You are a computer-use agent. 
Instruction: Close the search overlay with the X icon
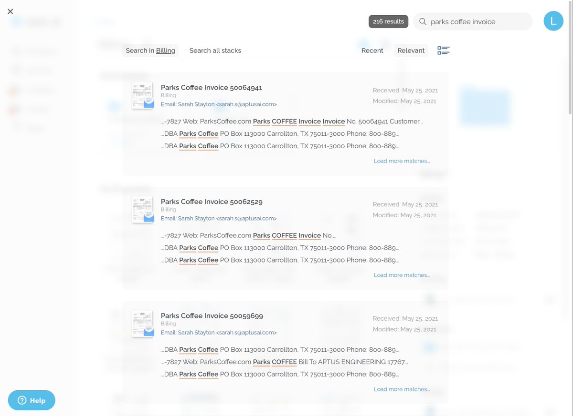point(11,11)
